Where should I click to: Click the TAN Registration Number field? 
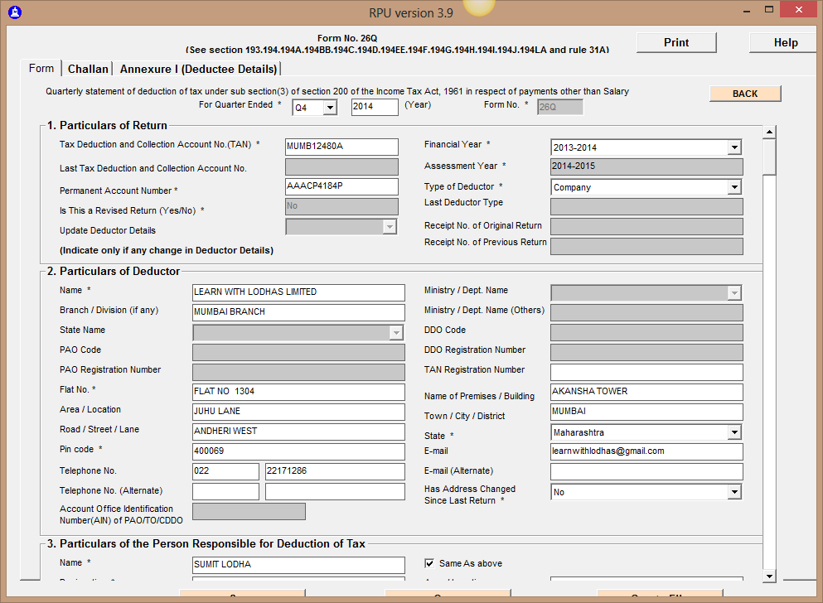(646, 372)
